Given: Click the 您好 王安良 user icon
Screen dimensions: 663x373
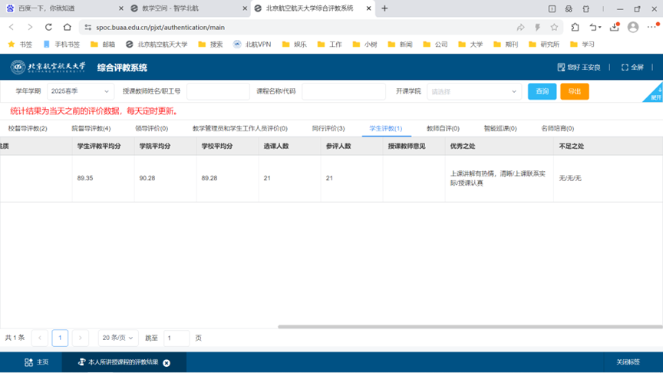Looking at the screenshot, I should tap(561, 68).
